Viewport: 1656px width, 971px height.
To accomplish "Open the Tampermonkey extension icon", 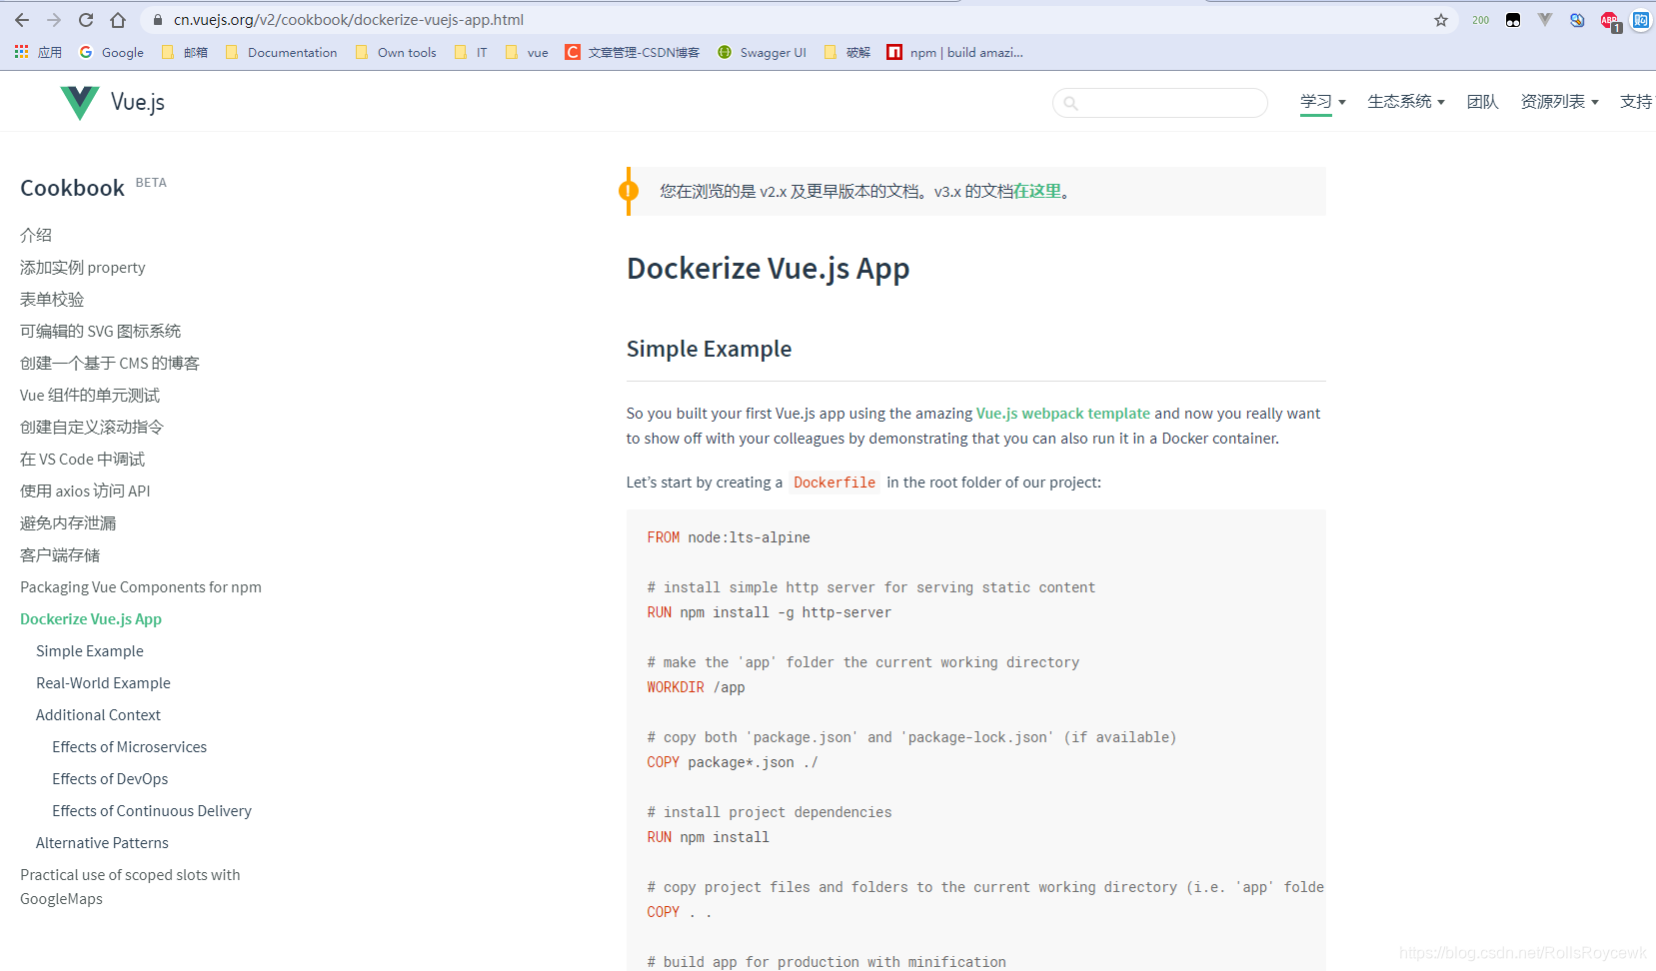I will click(1513, 20).
